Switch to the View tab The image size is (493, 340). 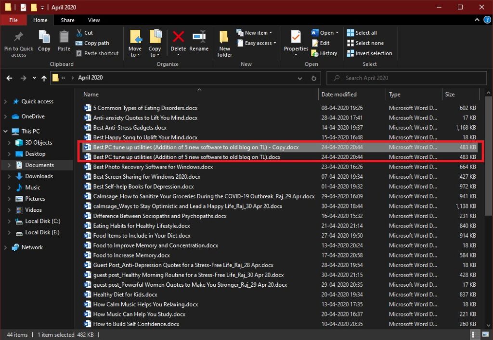(94, 20)
